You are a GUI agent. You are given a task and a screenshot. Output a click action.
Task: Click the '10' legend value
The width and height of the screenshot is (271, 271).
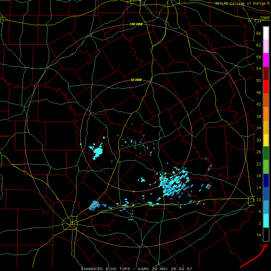click(x=259, y=199)
